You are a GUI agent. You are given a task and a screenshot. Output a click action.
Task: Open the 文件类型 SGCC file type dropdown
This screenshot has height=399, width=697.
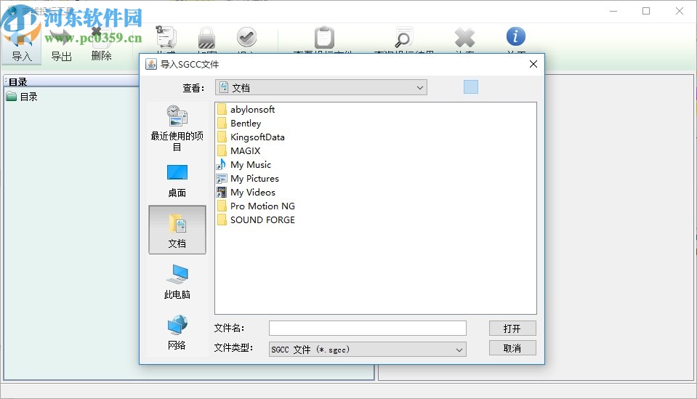tap(368, 350)
